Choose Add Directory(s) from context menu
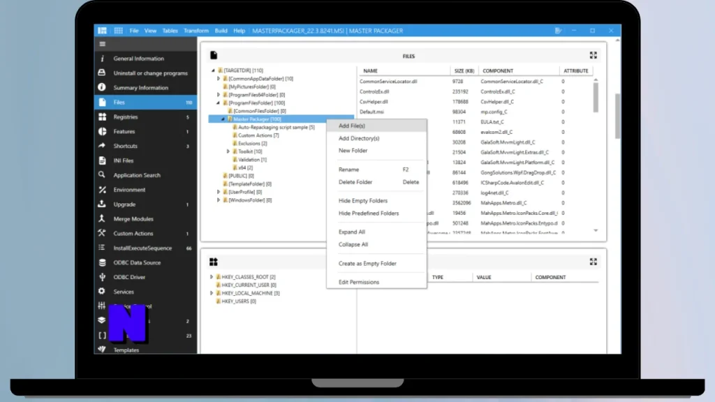The width and height of the screenshot is (715, 402). (x=376, y=138)
